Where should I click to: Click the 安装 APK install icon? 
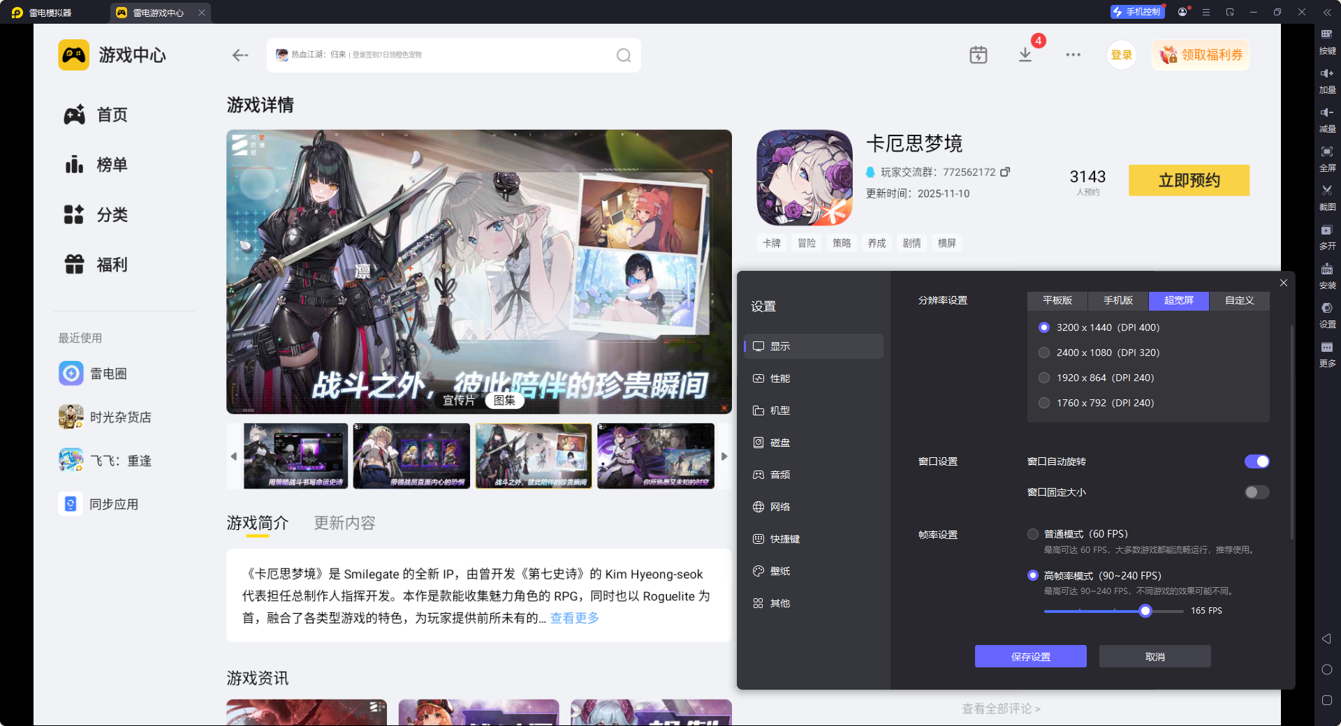click(x=1327, y=275)
